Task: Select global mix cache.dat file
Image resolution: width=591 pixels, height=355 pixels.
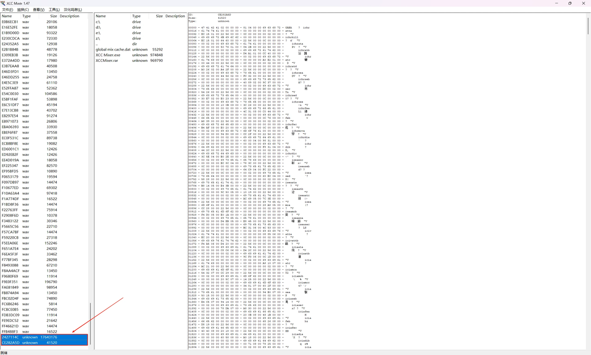Action: coord(129,50)
